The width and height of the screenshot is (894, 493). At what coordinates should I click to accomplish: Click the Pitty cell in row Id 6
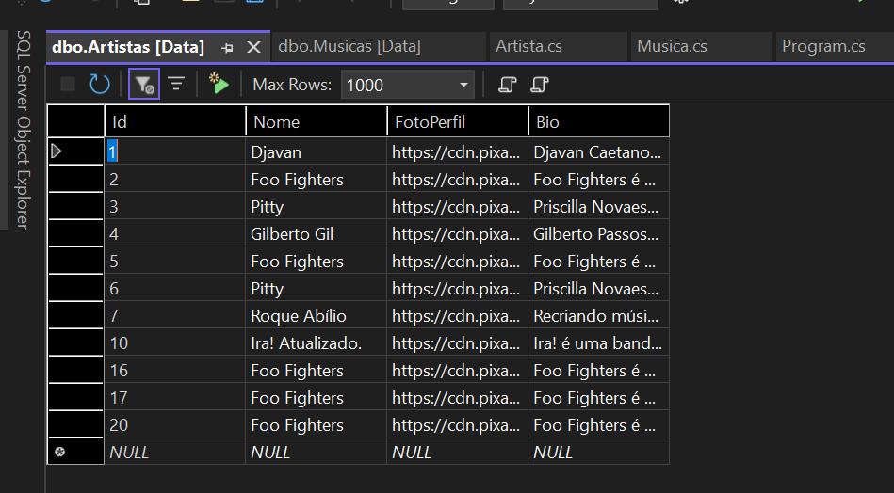[x=317, y=289]
